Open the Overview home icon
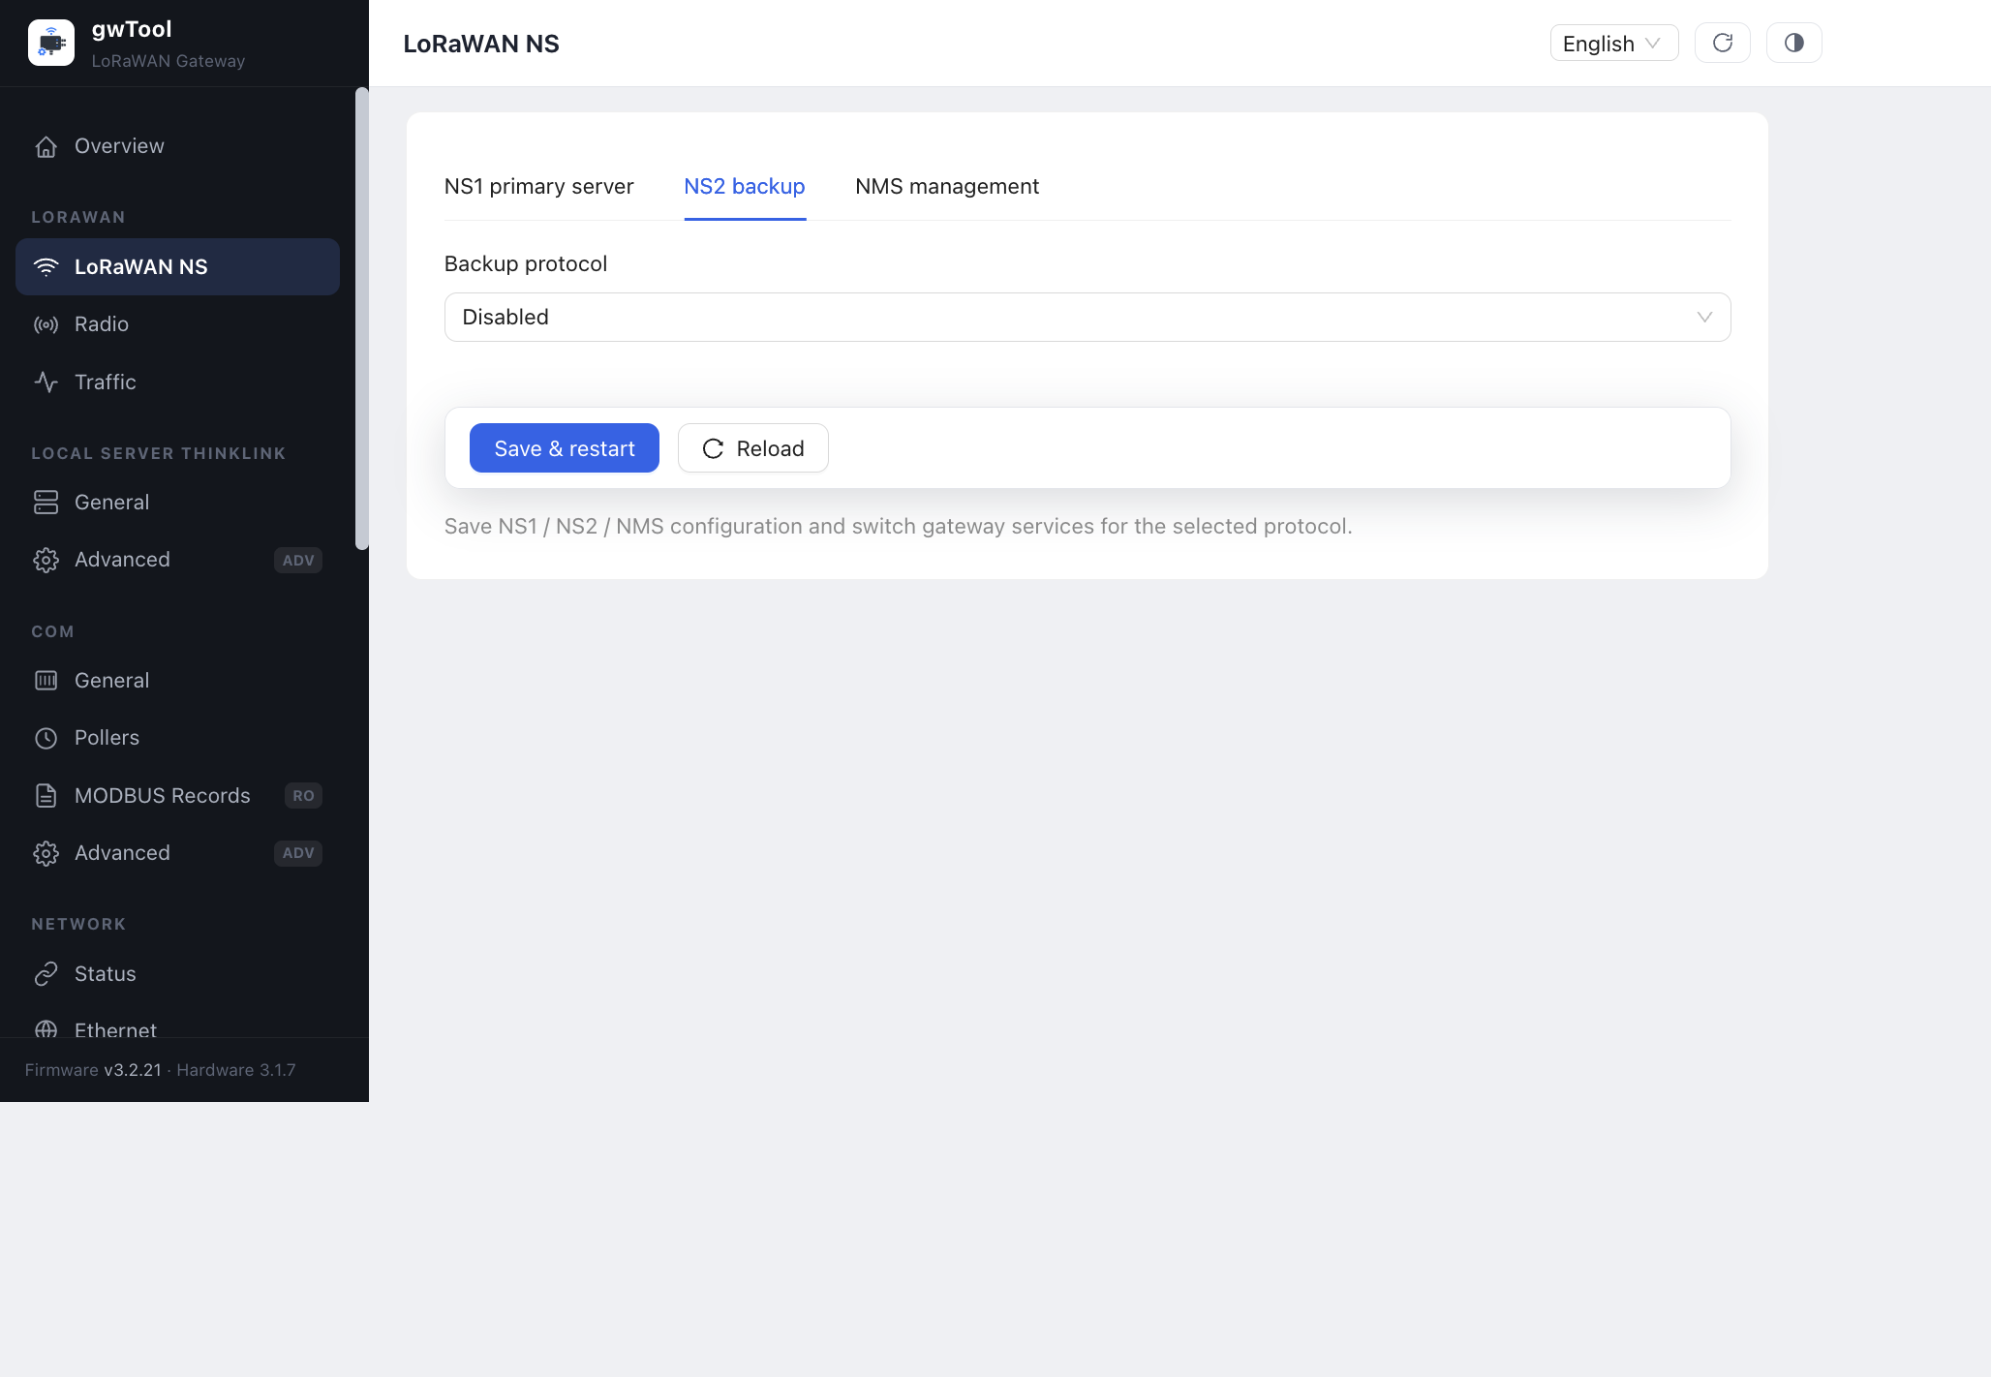 46,146
